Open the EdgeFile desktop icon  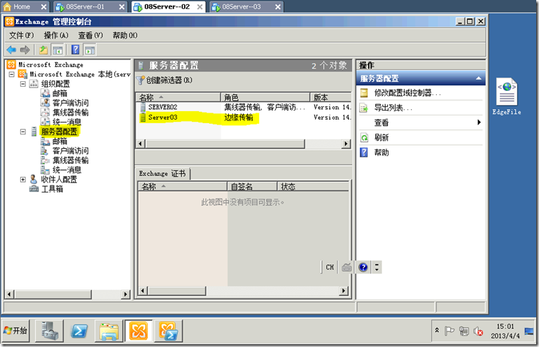(x=506, y=97)
